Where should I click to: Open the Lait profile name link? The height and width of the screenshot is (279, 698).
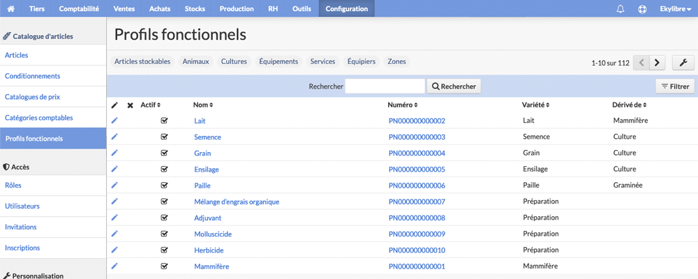coord(200,121)
